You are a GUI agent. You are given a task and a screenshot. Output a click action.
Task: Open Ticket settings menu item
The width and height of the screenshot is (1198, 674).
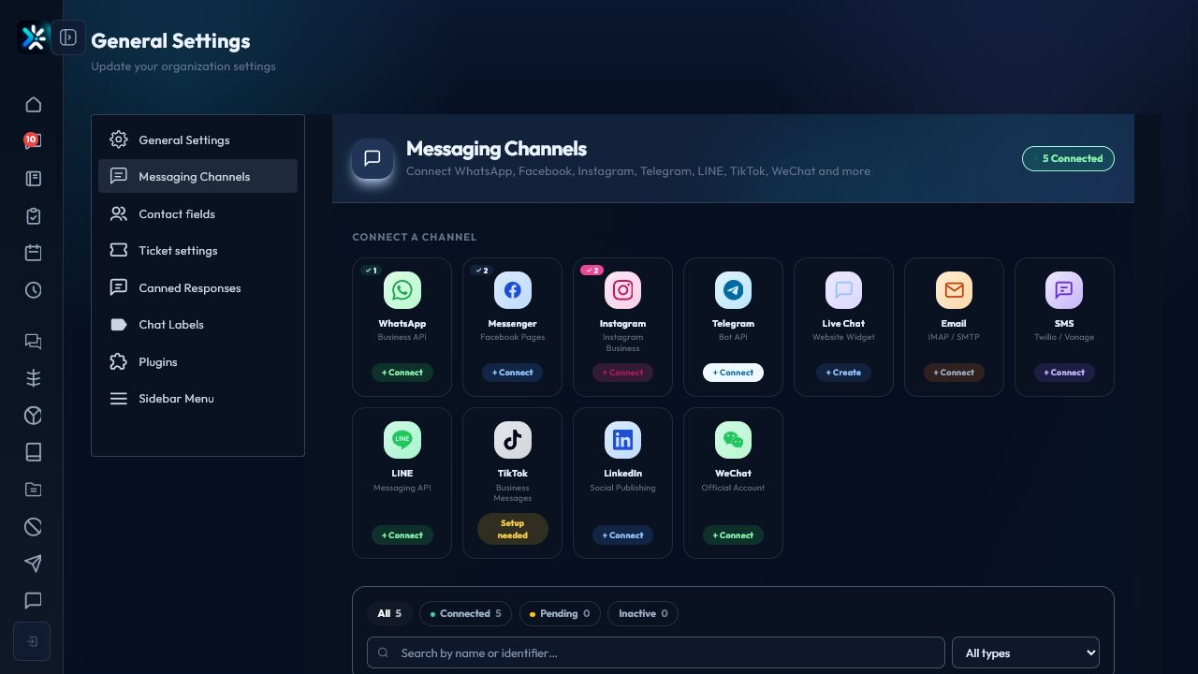pyautogui.click(x=197, y=250)
